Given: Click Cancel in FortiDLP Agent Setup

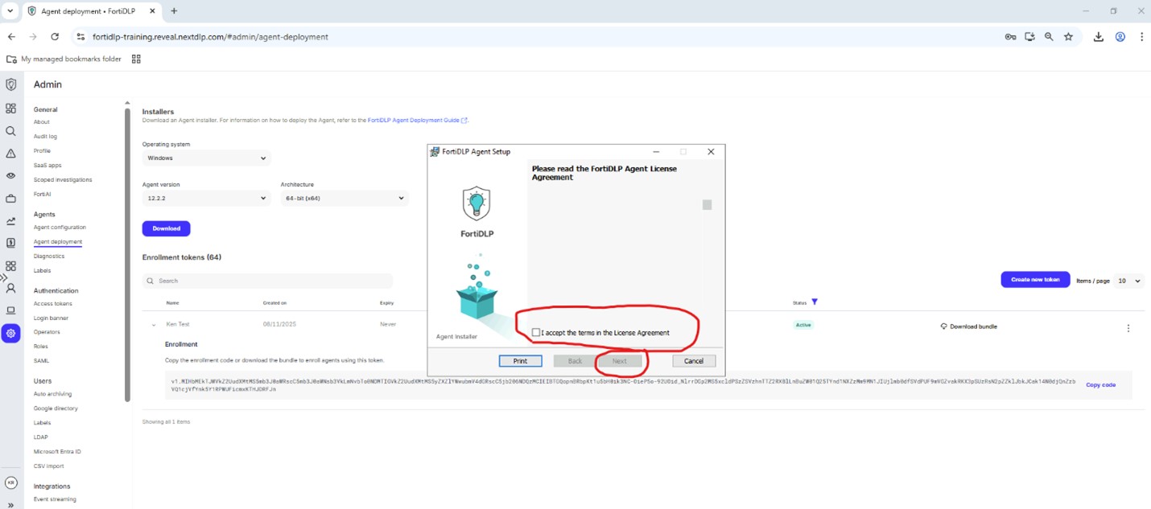Looking at the screenshot, I should tap(694, 361).
